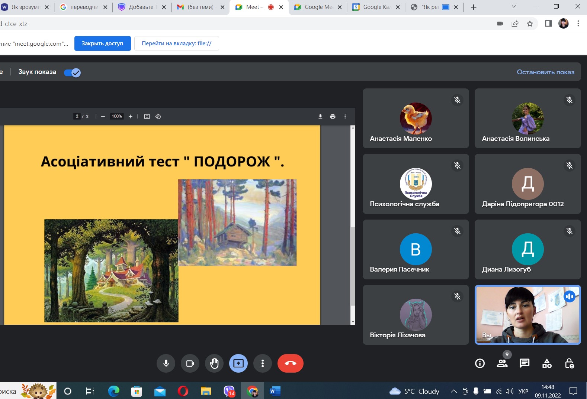
Task: Open more options in Meet controls
Action: [x=263, y=363]
